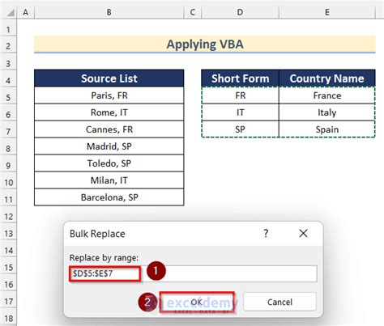384x326 pixels.
Task: Click OK in the Bulk Replace dialog
Action: click(197, 302)
